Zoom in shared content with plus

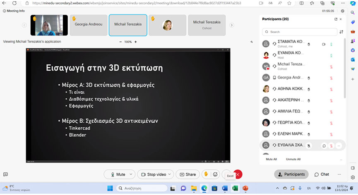(135, 42)
